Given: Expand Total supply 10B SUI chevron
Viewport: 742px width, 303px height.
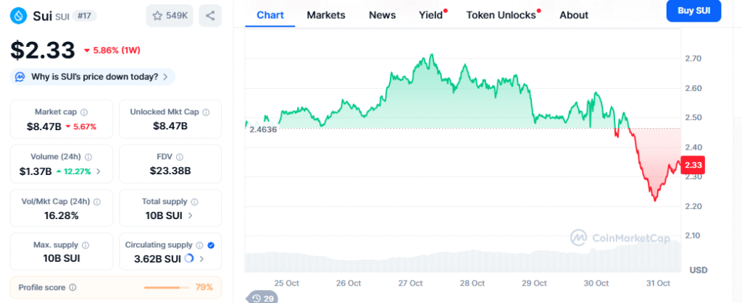Looking at the screenshot, I should click(191, 215).
